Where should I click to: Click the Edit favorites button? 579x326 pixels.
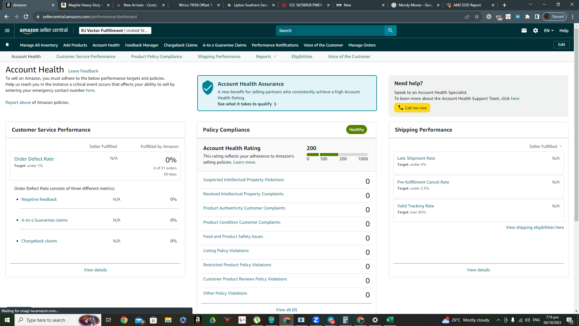pyautogui.click(x=562, y=45)
